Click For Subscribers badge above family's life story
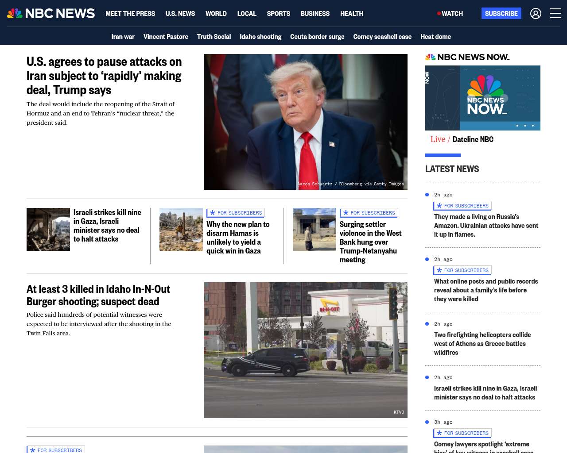The height and width of the screenshot is (453, 567). coord(462,270)
